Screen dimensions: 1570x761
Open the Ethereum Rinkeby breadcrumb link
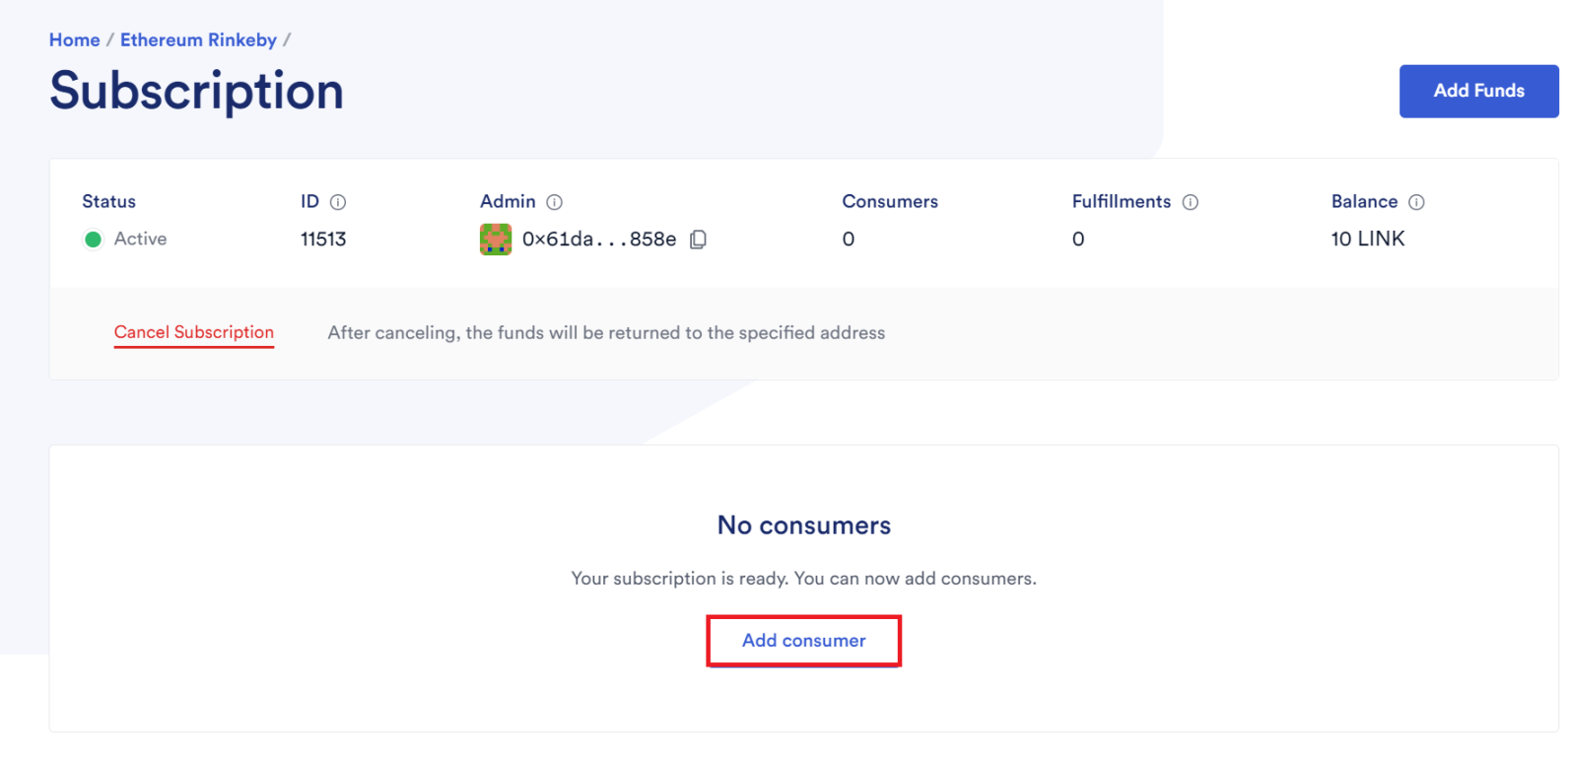198,40
